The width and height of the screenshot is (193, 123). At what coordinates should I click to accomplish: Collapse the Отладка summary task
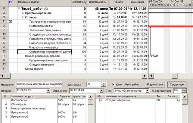pyautogui.click(x=23, y=17)
